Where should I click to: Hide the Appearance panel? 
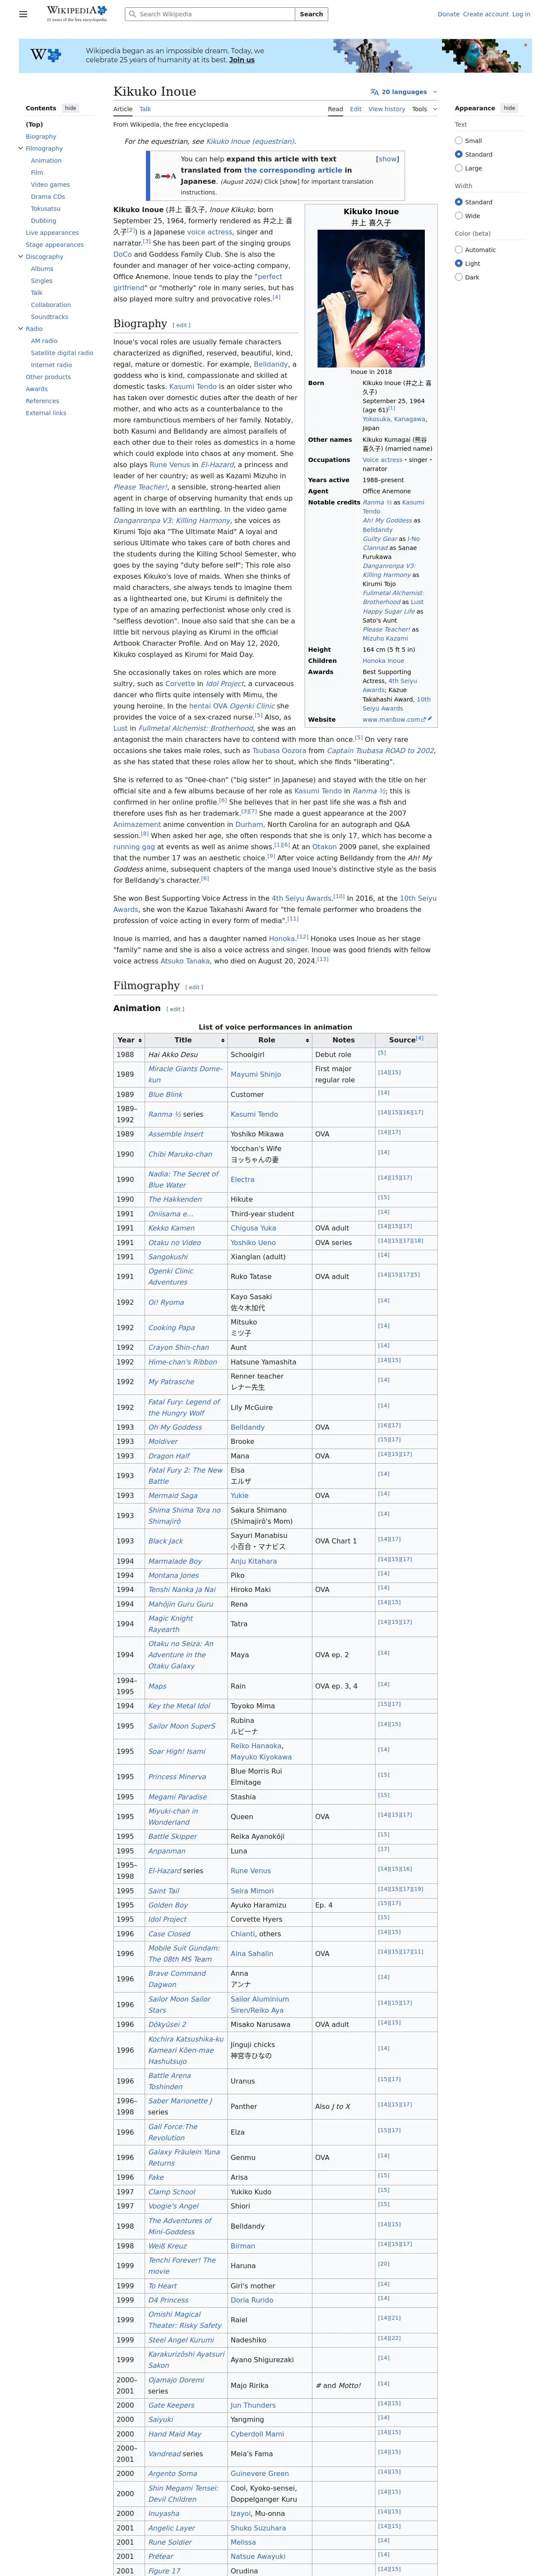[509, 108]
